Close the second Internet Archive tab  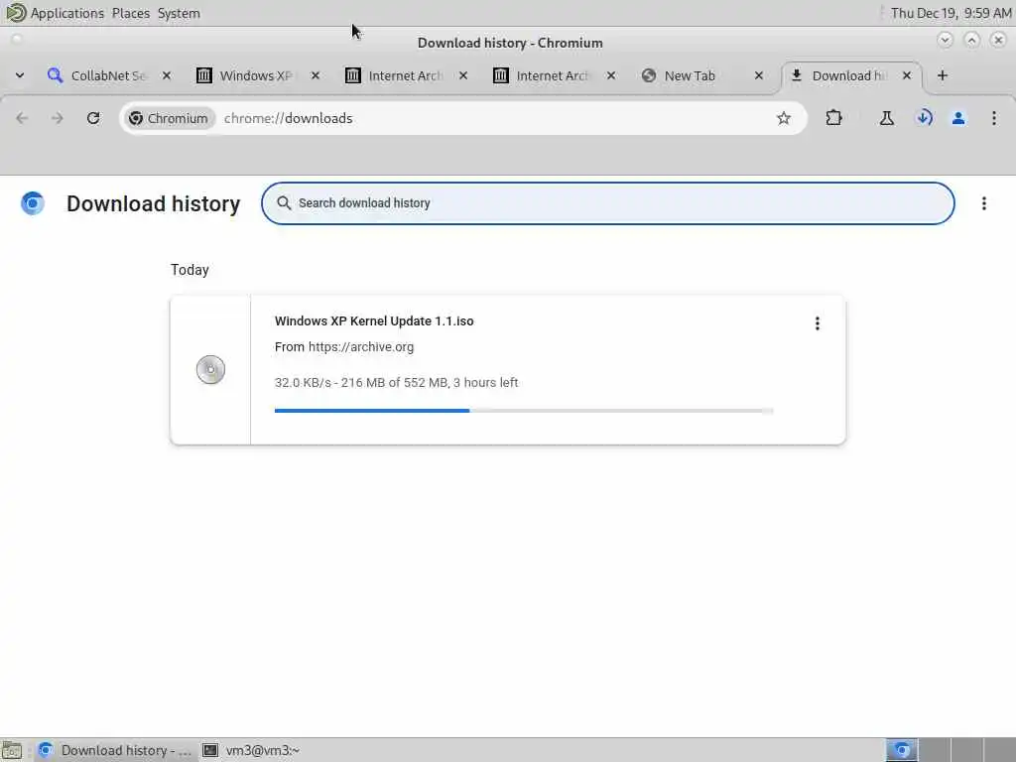[611, 75]
